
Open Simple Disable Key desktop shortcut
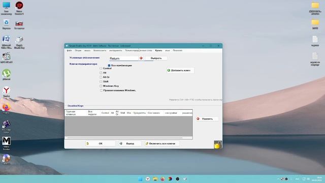tap(19, 43)
